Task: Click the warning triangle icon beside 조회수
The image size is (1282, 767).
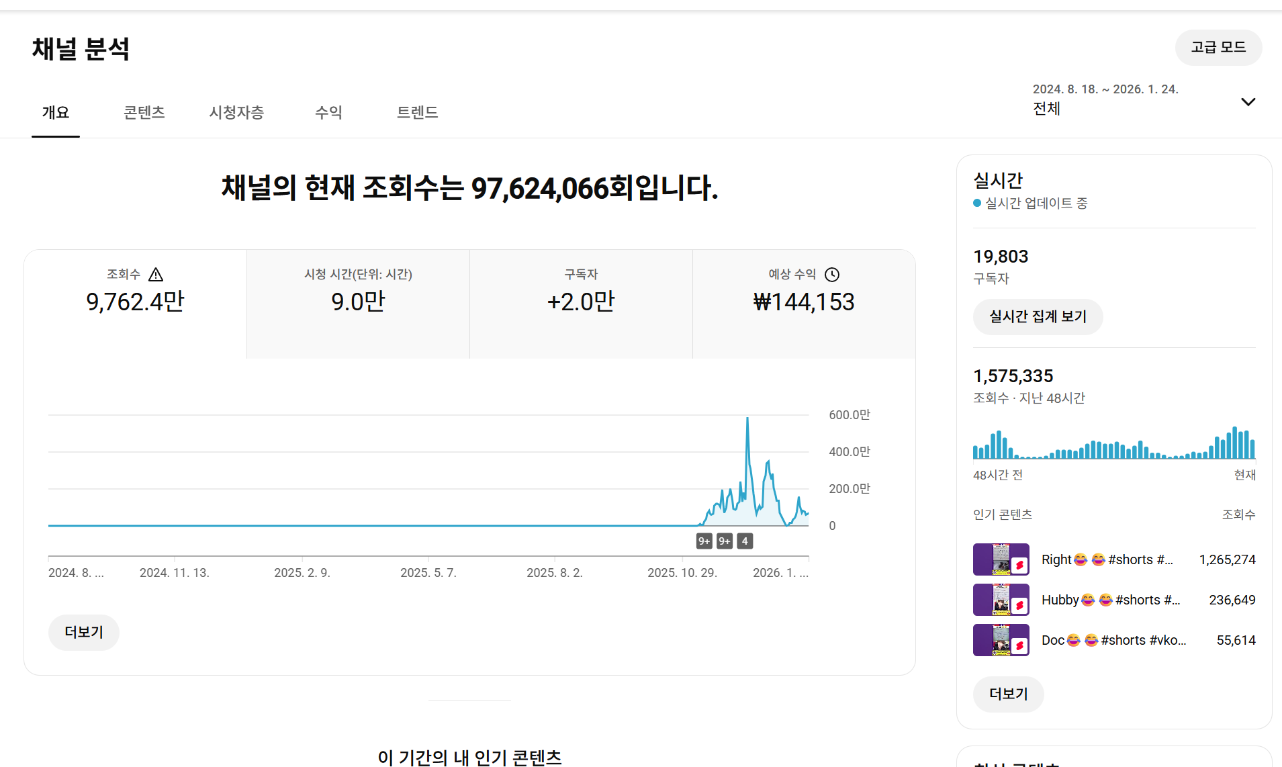Action: tap(156, 274)
